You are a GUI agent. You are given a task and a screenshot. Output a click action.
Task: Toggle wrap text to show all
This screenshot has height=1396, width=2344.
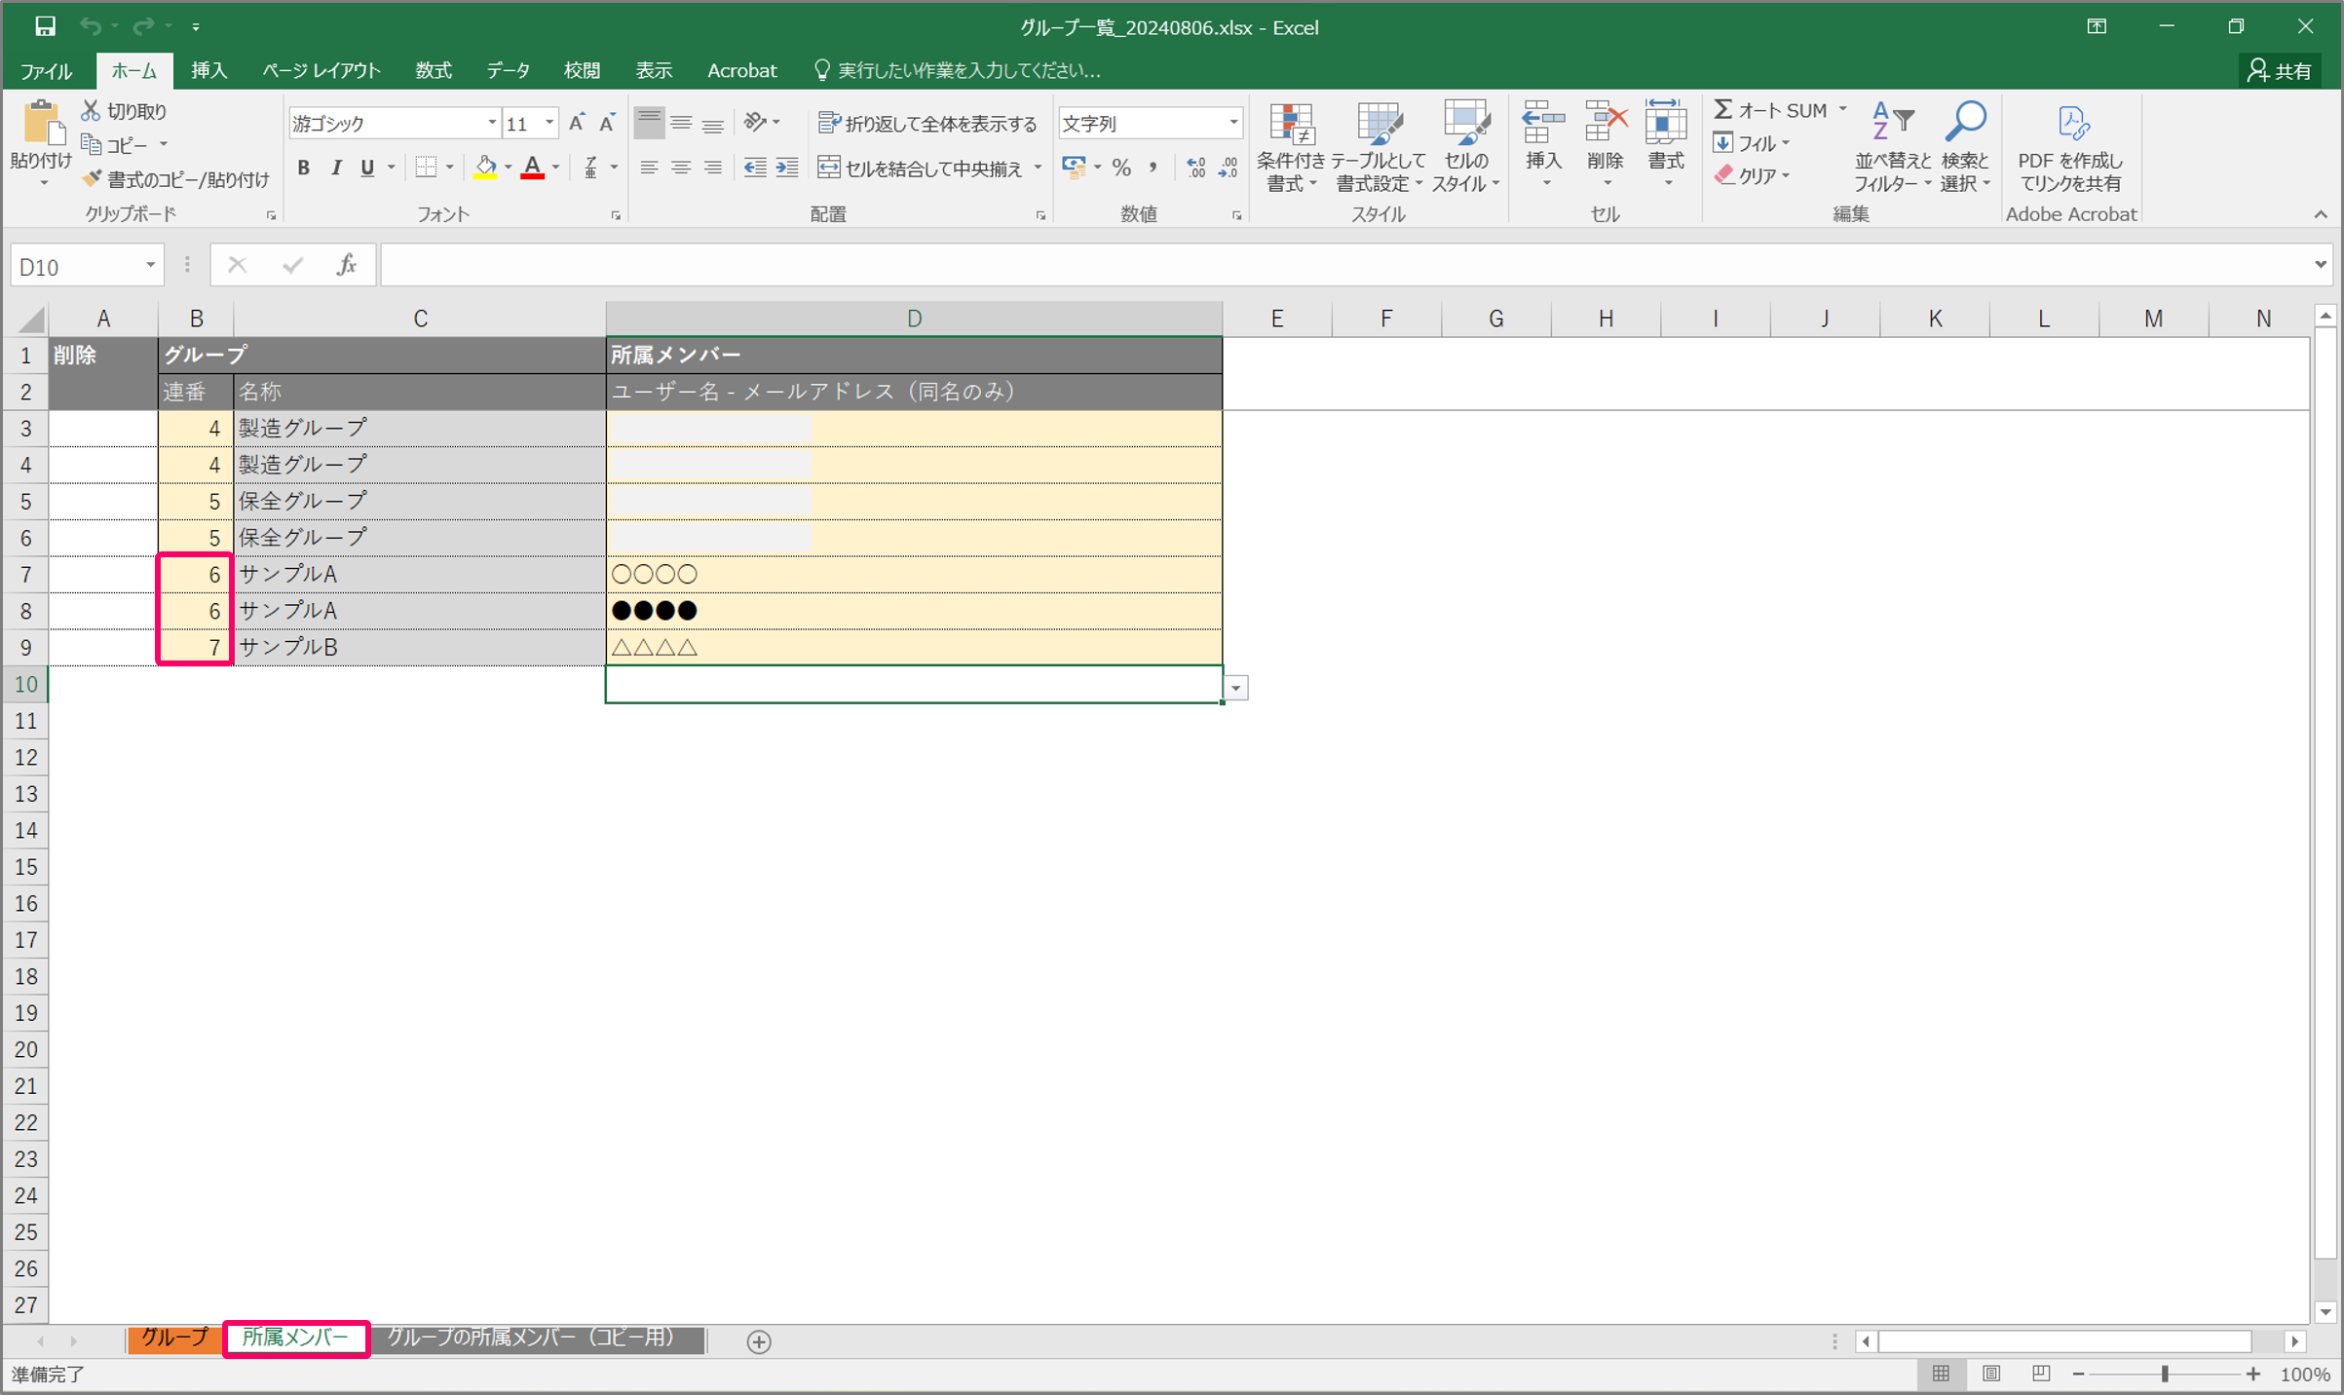pos(927,123)
